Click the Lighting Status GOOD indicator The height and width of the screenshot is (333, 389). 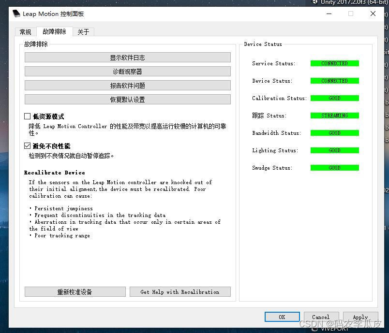pos(334,150)
